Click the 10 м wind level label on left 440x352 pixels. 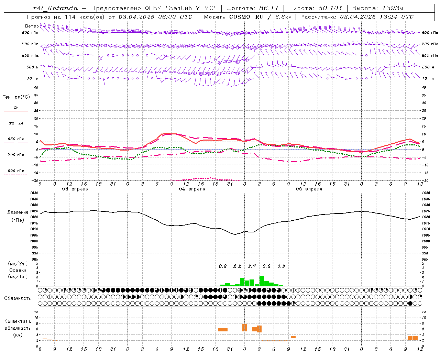tap(33, 78)
